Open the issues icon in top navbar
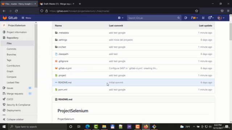 click(x=186, y=18)
